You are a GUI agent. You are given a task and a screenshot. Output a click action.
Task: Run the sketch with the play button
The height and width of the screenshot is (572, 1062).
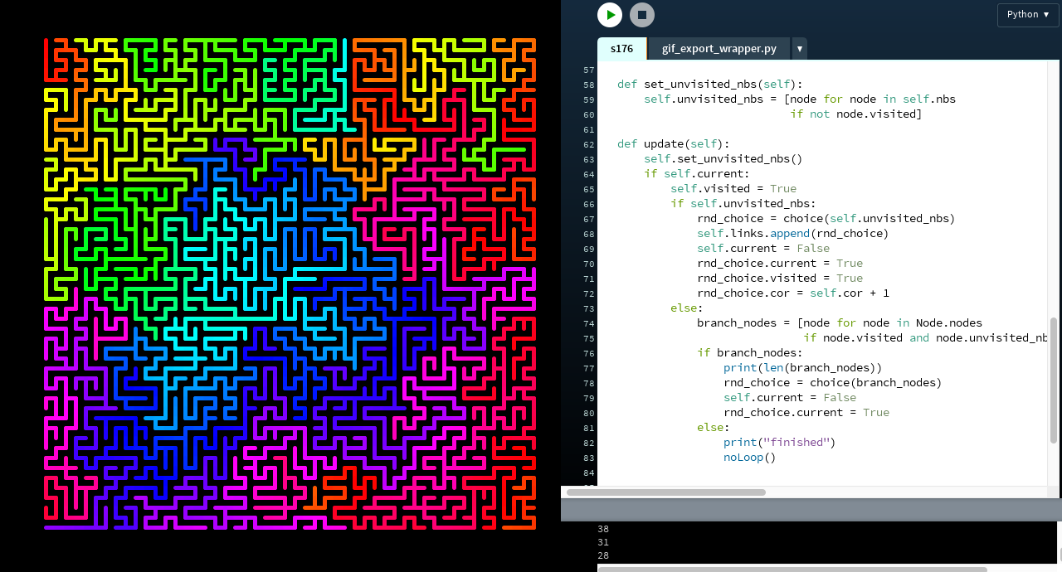click(x=610, y=15)
